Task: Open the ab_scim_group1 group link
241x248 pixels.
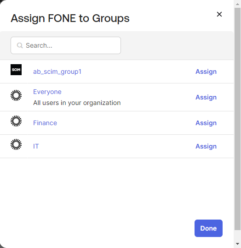Action: click(57, 72)
